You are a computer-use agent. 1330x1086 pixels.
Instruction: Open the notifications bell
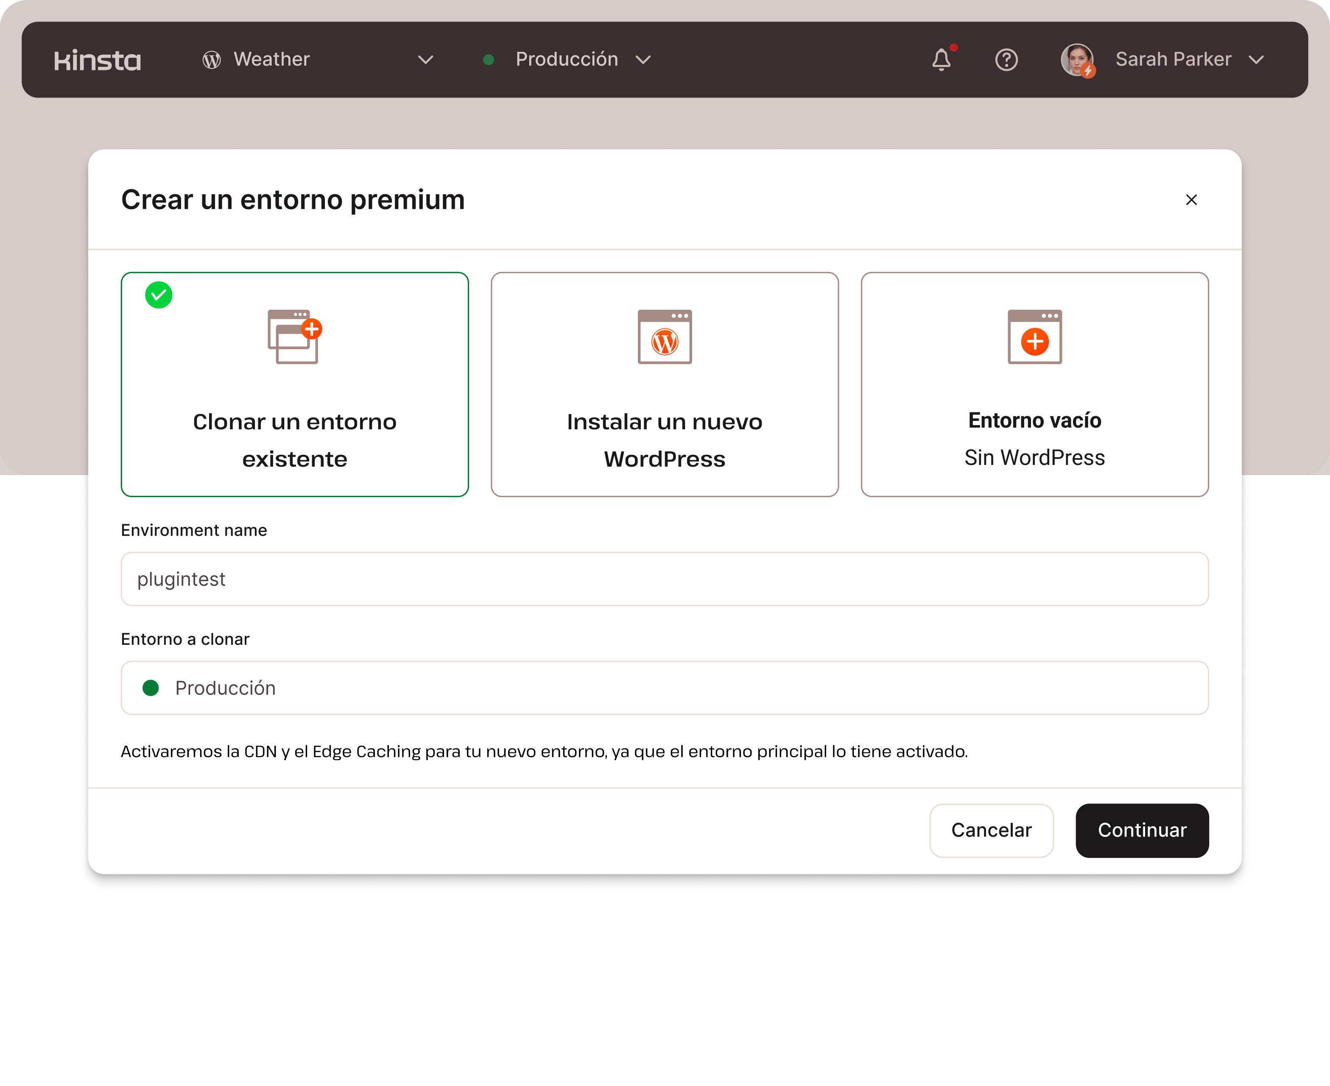coord(941,60)
